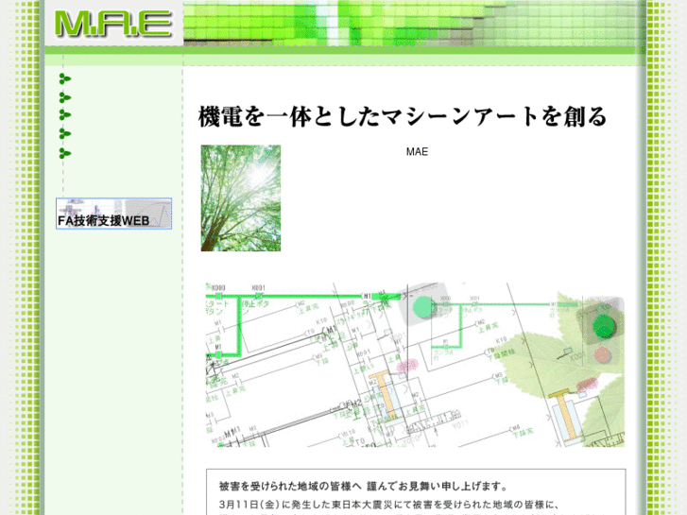Click the line starting 3月11日(金)に発生した
Viewport: 687px width, 515px height.
pyautogui.click(x=389, y=505)
